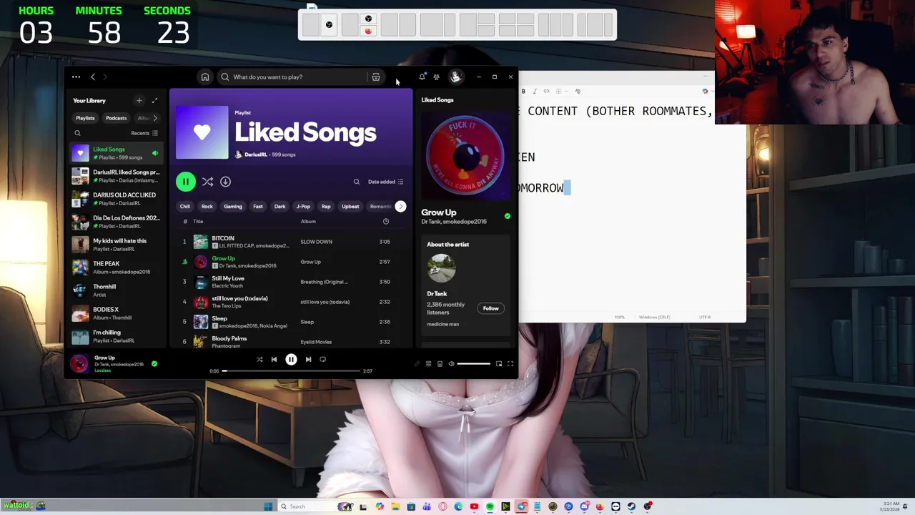Pause Liked Songs using the big green button
Image resolution: width=915 pixels, height=515 pixels.
185,182
